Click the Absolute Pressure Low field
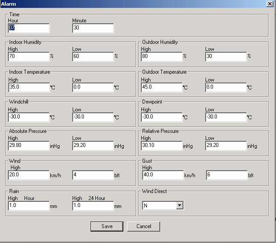The height and width of the screenshot is (243, 276). (93, 146)
